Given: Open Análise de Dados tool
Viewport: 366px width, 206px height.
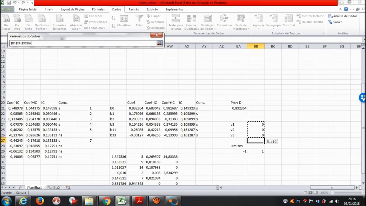Looking at the screenshot, I should click(x=343, y=16).
